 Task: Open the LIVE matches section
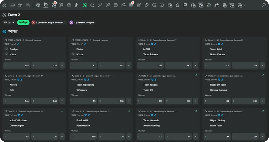click(x=12, y=5)
